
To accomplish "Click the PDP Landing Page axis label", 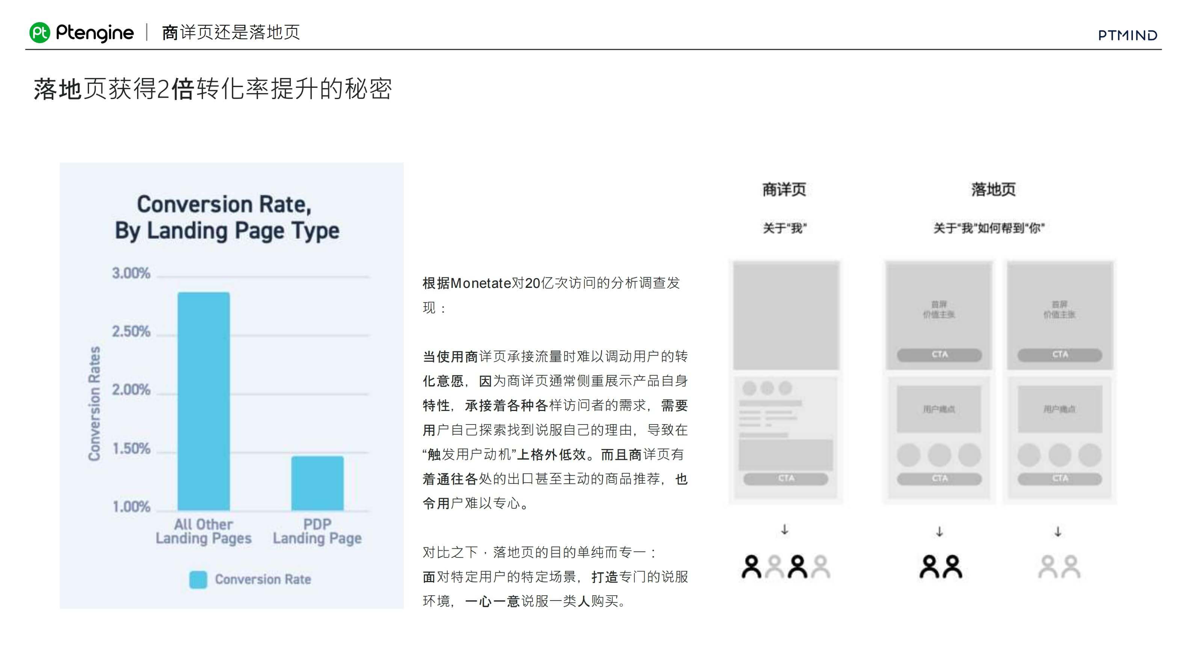I will point(317,531).
